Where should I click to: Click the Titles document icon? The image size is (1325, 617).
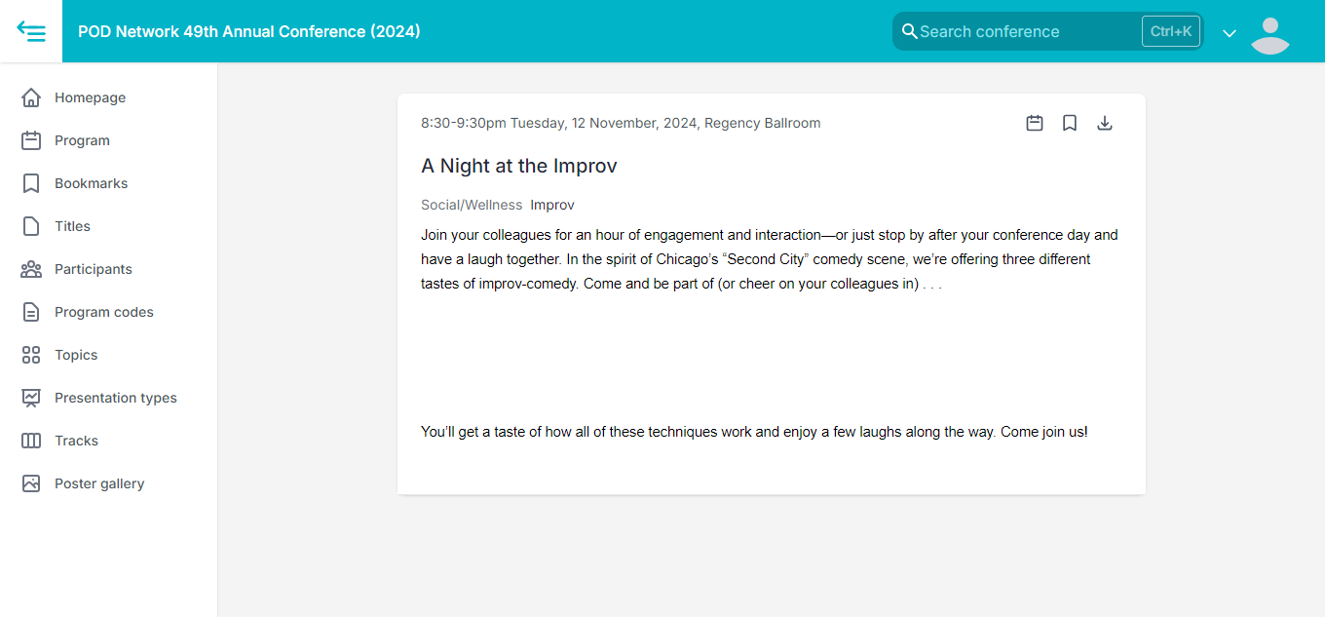coord(31,226)
